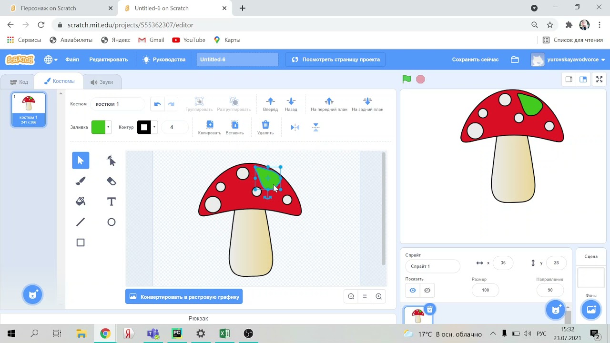610x343 pixels.
Task: Edit the costume name field
Action: pyautogui.click(x=118, y=104)
